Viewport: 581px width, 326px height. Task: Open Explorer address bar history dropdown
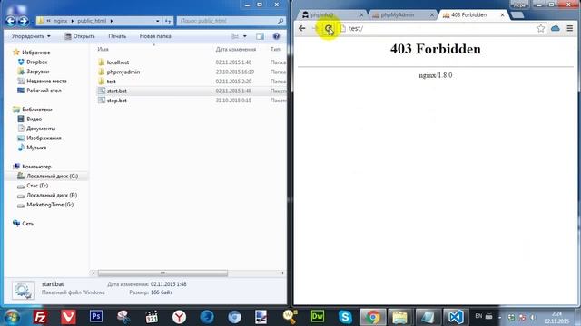point(157,21)
